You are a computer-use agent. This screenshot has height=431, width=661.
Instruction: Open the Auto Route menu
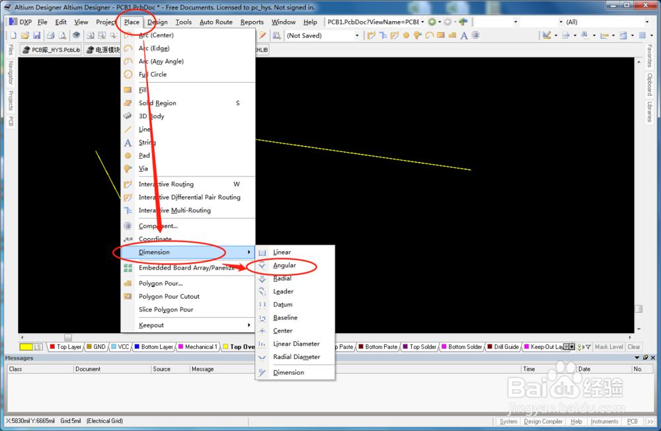(216, 22)
